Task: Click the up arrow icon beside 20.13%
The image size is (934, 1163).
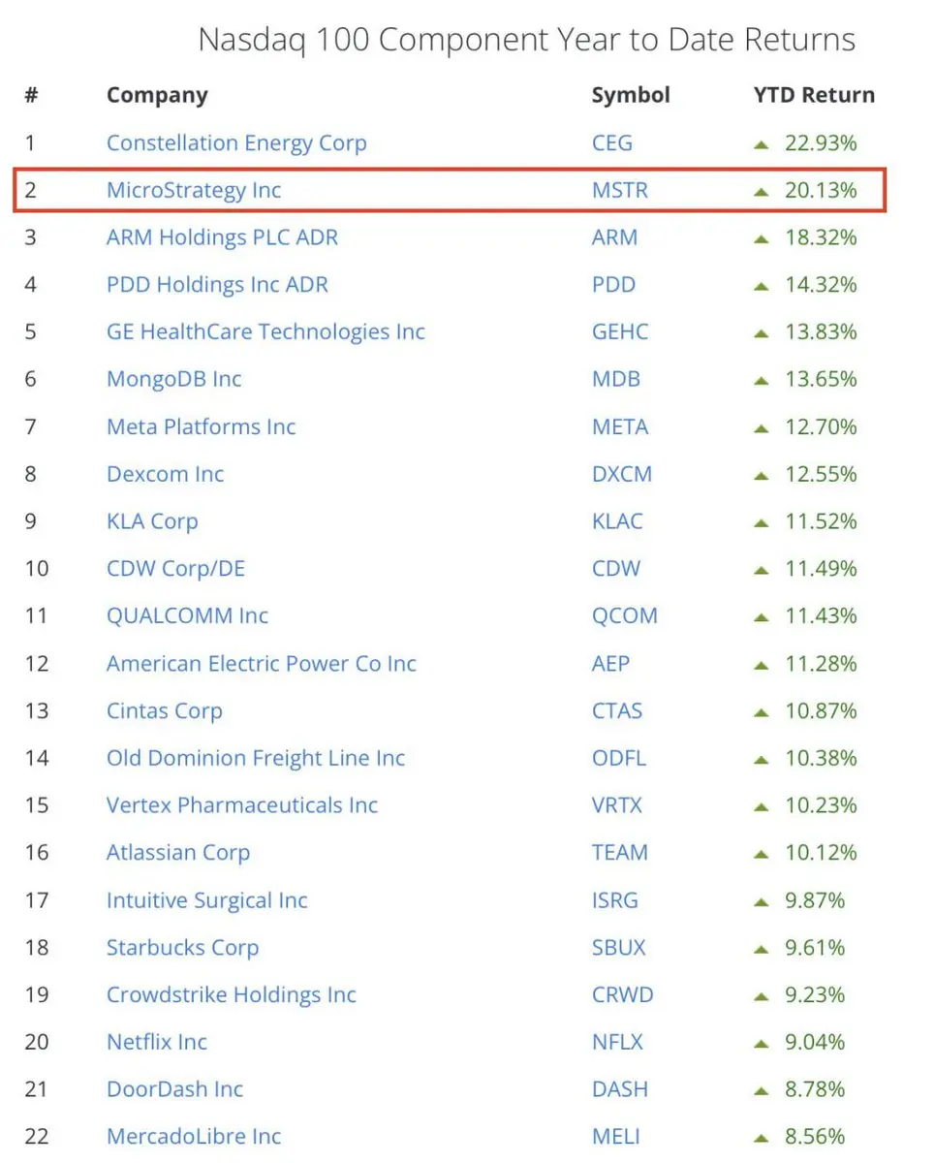Action: pyautogui.click(x=762, y=192)
